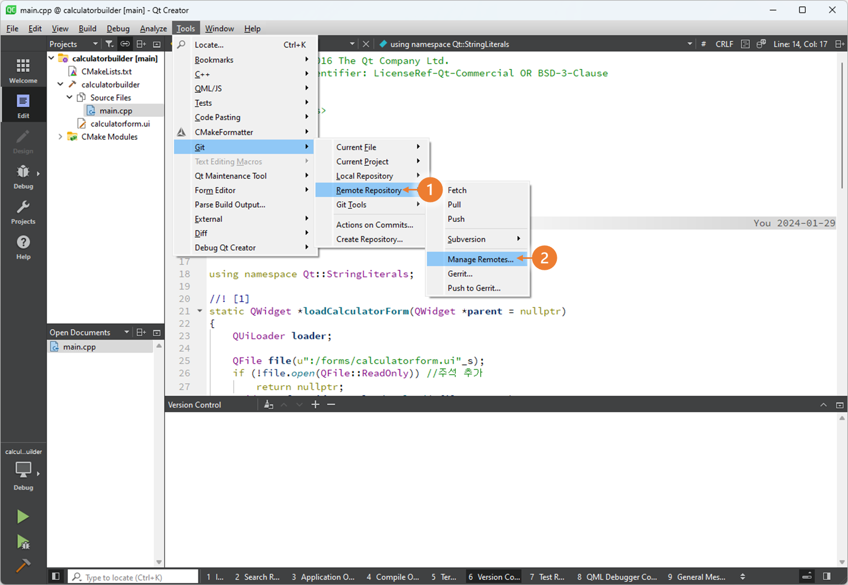
Task: Toggle left sidebar visibility
Action: 56,576
